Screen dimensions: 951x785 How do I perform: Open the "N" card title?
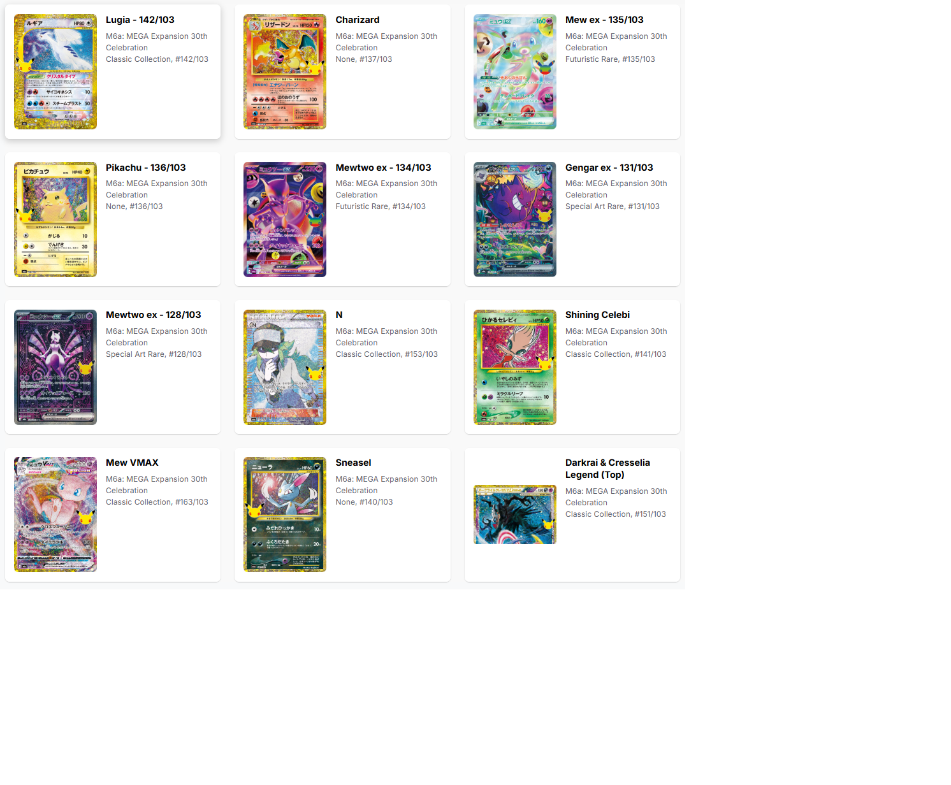[339, 315]
